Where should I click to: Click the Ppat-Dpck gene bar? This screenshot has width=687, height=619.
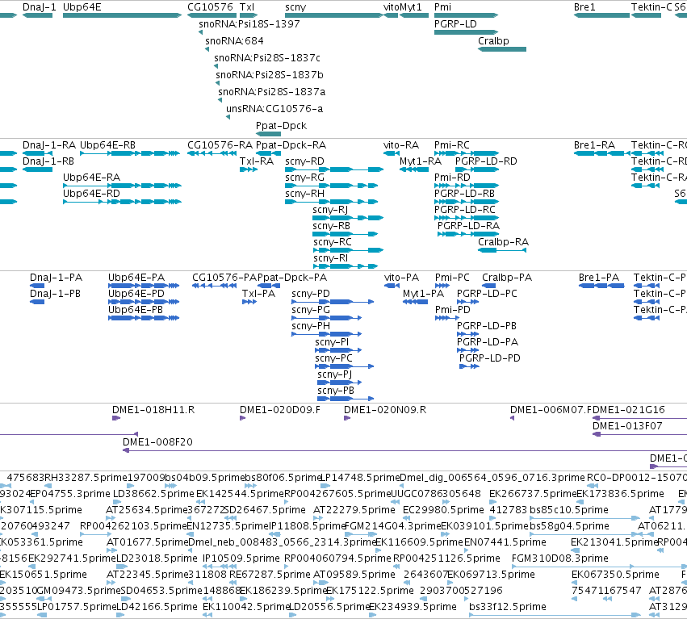pos(268,134)
